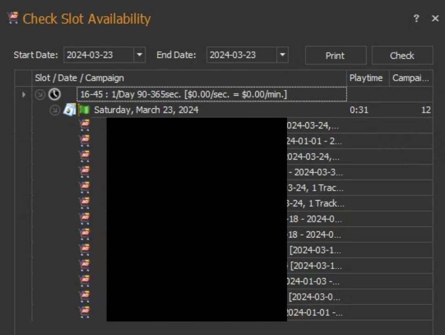Open the End Date dropdown calendar
This screenshot has width=445, height=335.
pos(282,55)
